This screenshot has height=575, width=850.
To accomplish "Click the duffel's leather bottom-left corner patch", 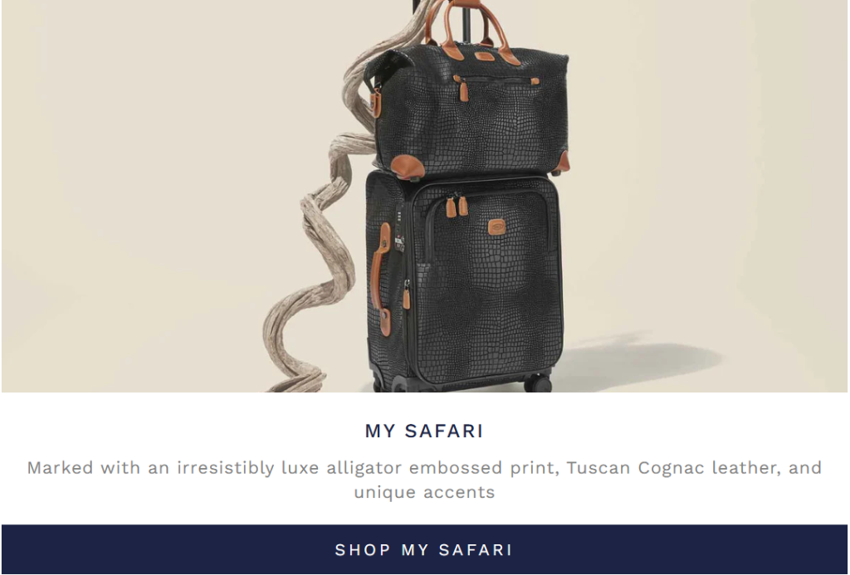I will pos(408,165).
